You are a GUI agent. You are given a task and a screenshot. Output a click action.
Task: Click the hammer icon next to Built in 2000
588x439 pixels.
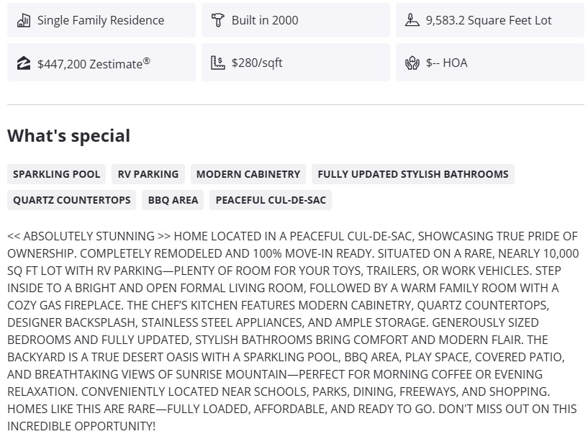tap(217, 20)
